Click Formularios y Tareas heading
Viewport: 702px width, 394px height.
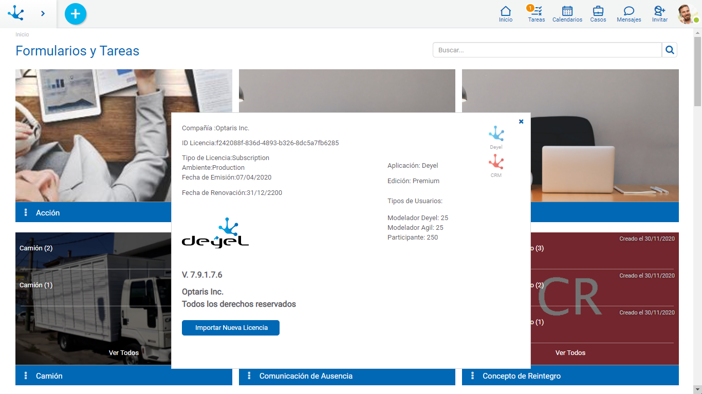(x=77, y=51)
